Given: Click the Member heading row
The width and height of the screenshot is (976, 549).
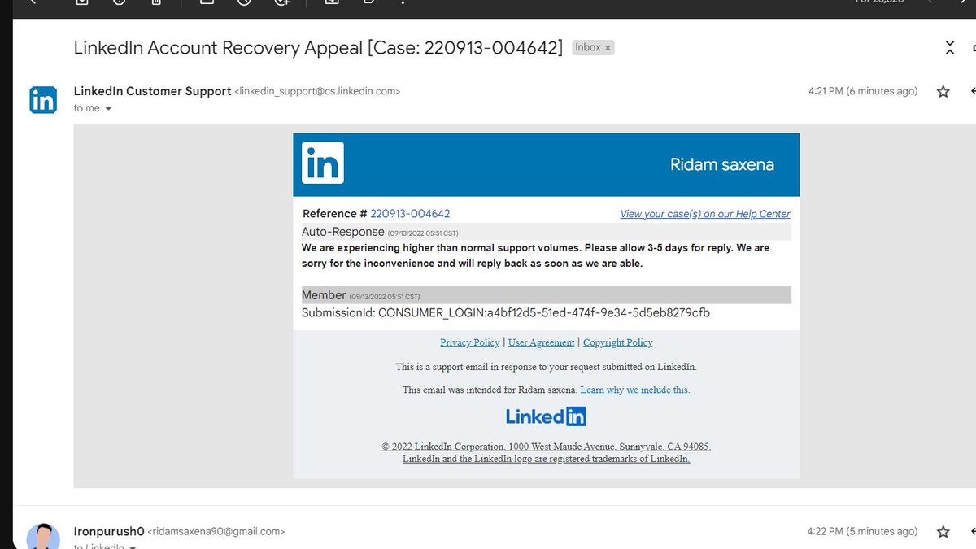Looking at the screenshot, I should (546, 295).
